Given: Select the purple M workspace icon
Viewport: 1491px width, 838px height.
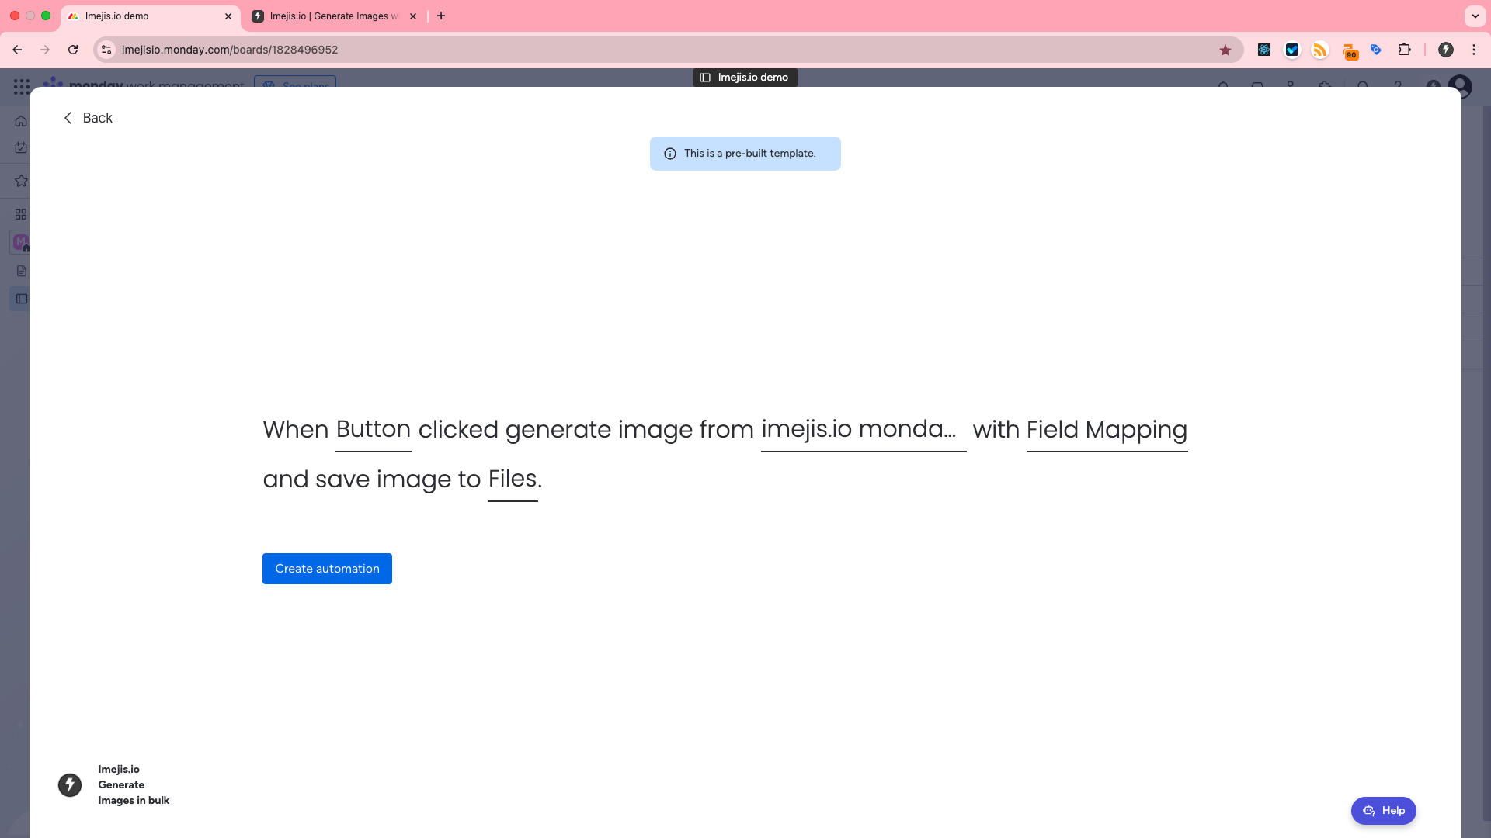Looking at the screenshot, I should pyautogui.click(x=21, y=242).
